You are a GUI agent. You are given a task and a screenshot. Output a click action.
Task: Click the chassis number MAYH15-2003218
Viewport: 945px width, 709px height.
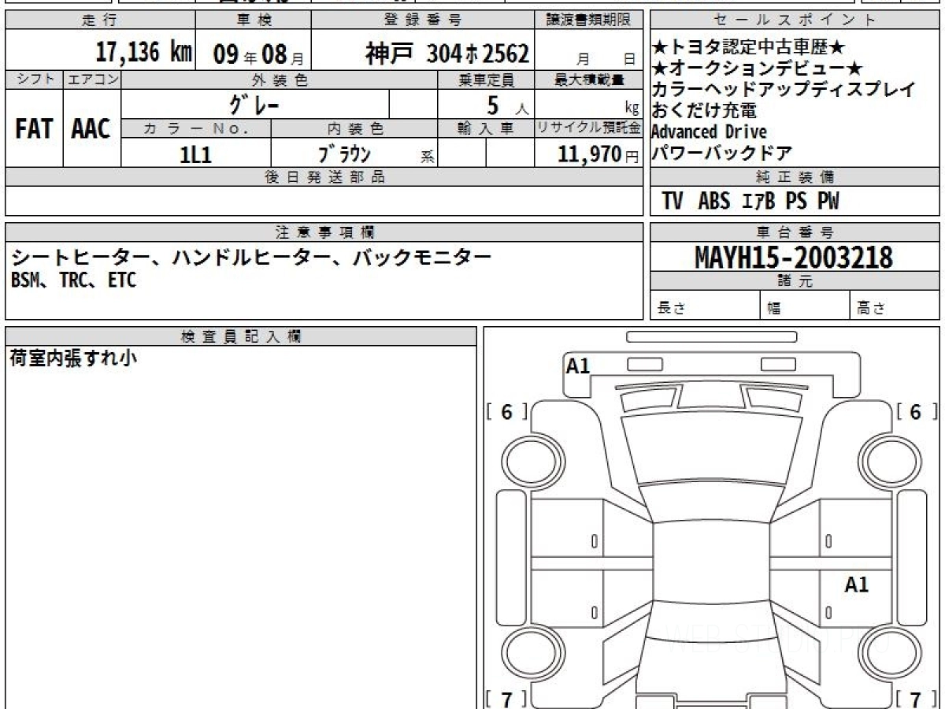794,257
